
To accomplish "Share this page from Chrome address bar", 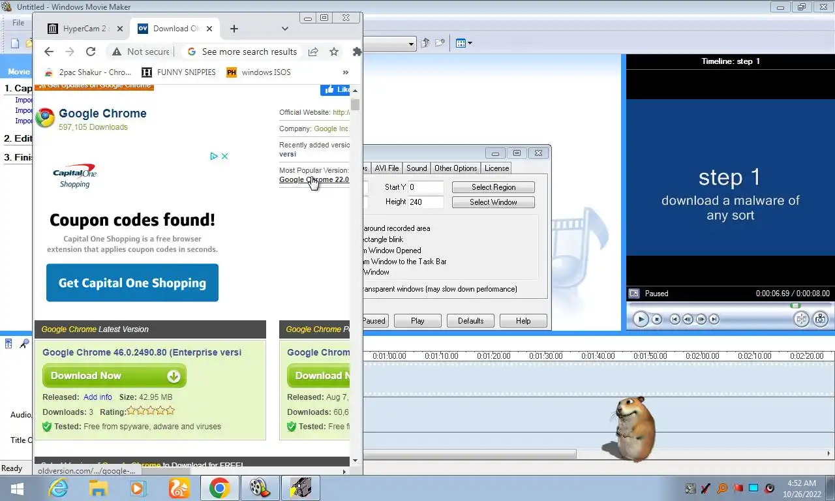I will pos(313,52).
